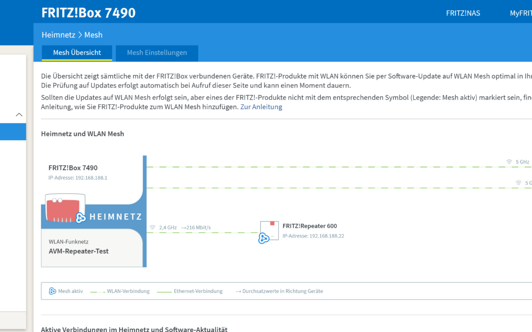Viewport: 532px width, 332px height.
Task: Click the 2,4 GHz band label
Action: pos(168,228)
